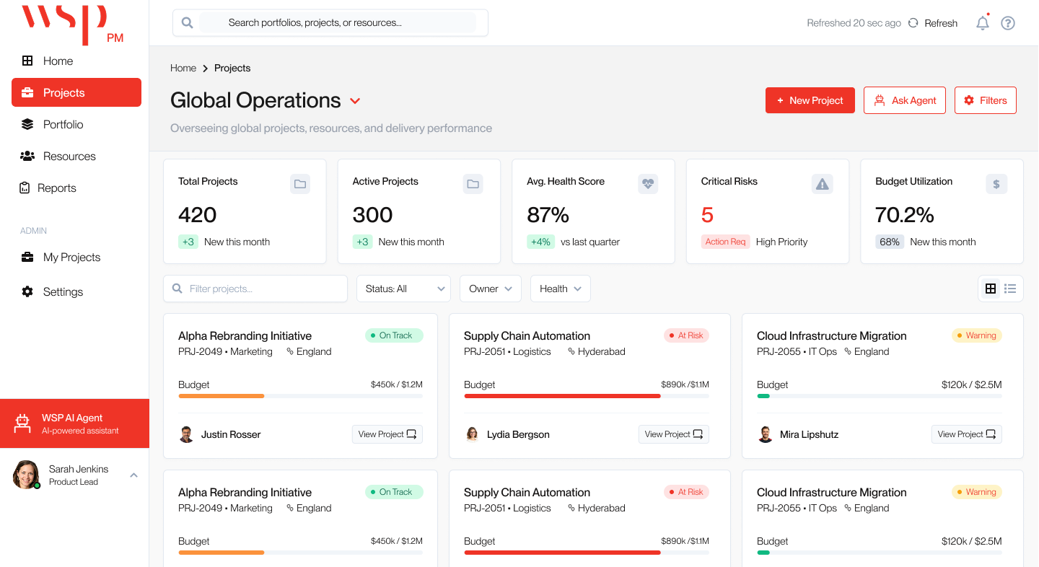Open Reports in the sidebar
This screenshot has width=1039, height=567.
pyautogui.click(x=56, y=188)
